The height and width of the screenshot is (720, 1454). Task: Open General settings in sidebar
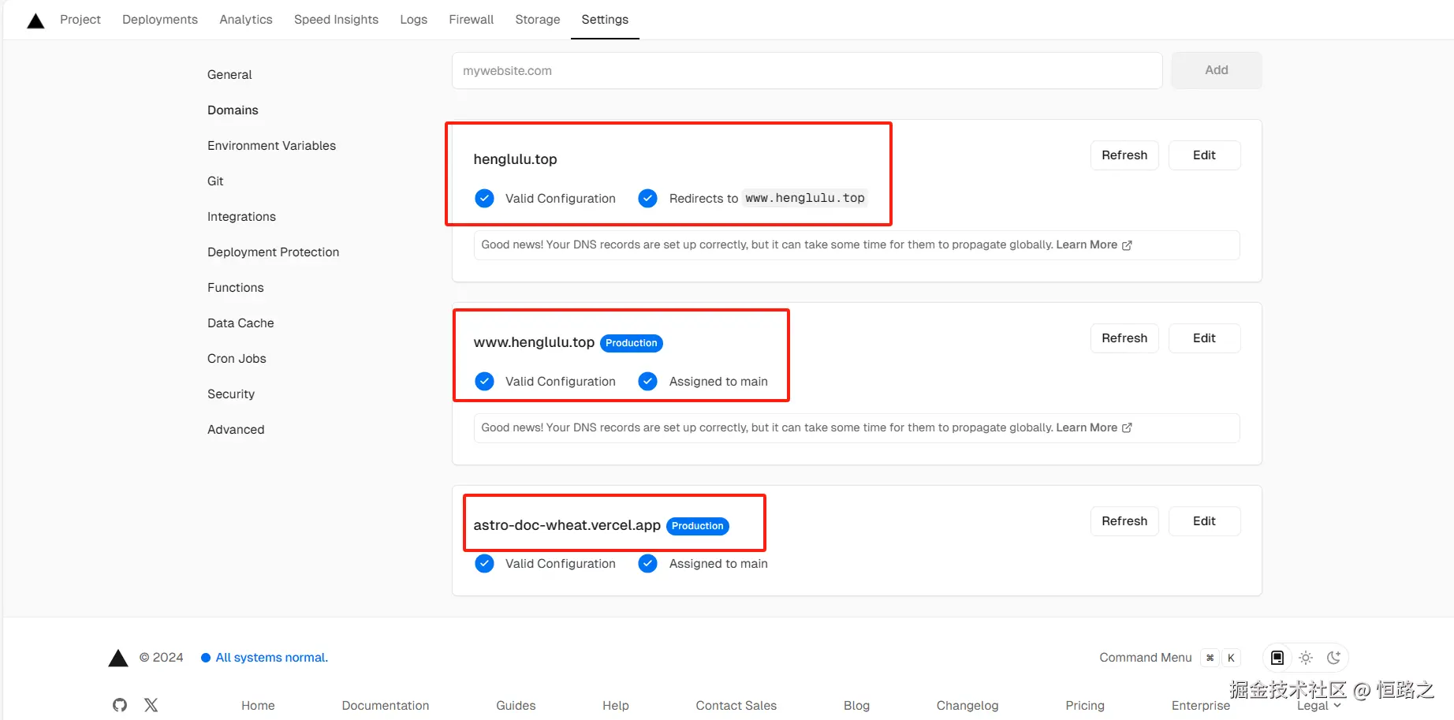(x=229, y=75)
